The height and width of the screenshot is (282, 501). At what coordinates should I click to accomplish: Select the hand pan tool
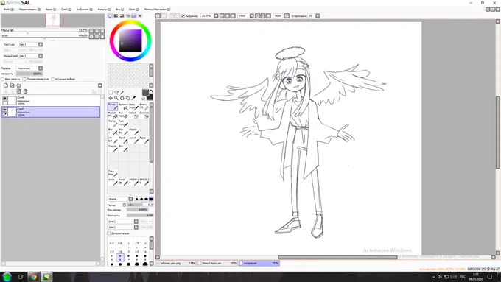(127, 98)
